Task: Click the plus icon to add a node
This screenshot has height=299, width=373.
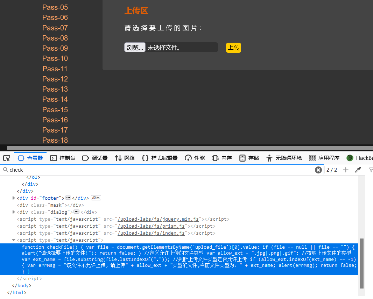Action: tap(346, 170)
